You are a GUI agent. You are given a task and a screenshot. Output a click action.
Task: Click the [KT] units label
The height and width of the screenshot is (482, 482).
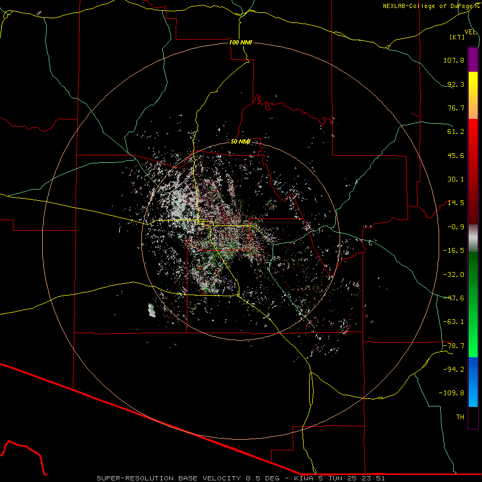457,37
